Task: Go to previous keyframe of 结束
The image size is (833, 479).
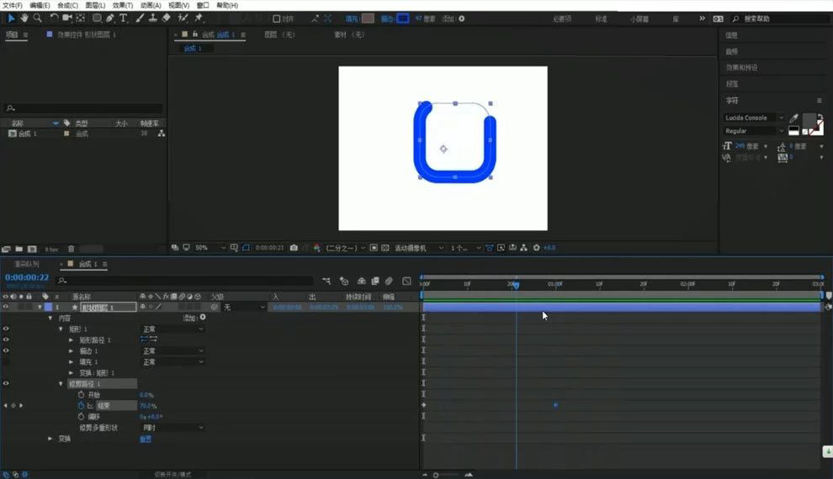Action: pyautogui.click(x=6, y=405)
